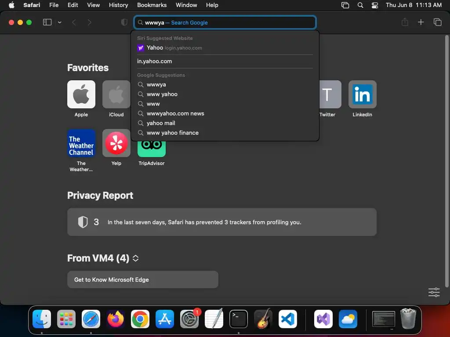Open the Apple menu
Viewport: 450px width, 337px height.
(11, 5)
